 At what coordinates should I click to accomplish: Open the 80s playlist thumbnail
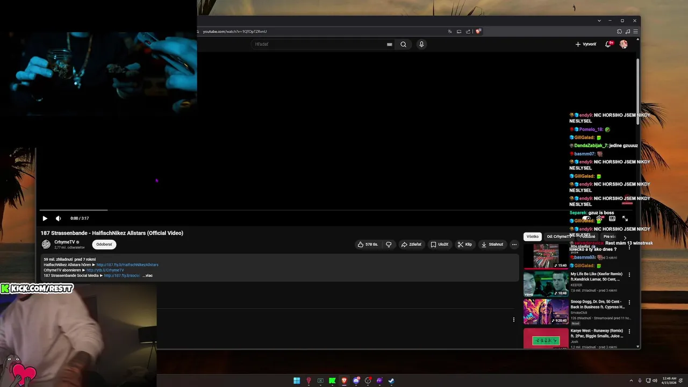click(x=546, y=256)
